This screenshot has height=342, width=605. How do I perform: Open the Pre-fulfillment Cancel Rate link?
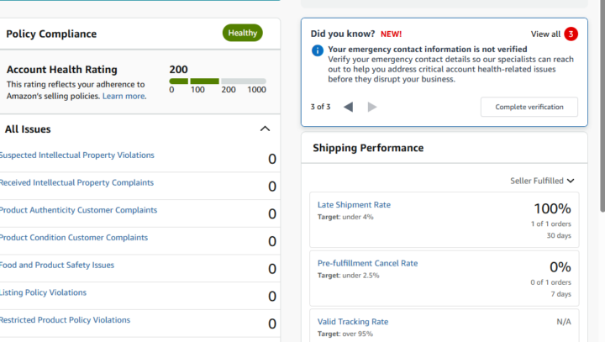pos(367,263)
